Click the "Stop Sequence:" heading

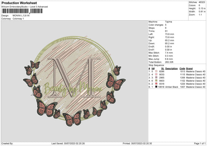click(x=156, y=65)
